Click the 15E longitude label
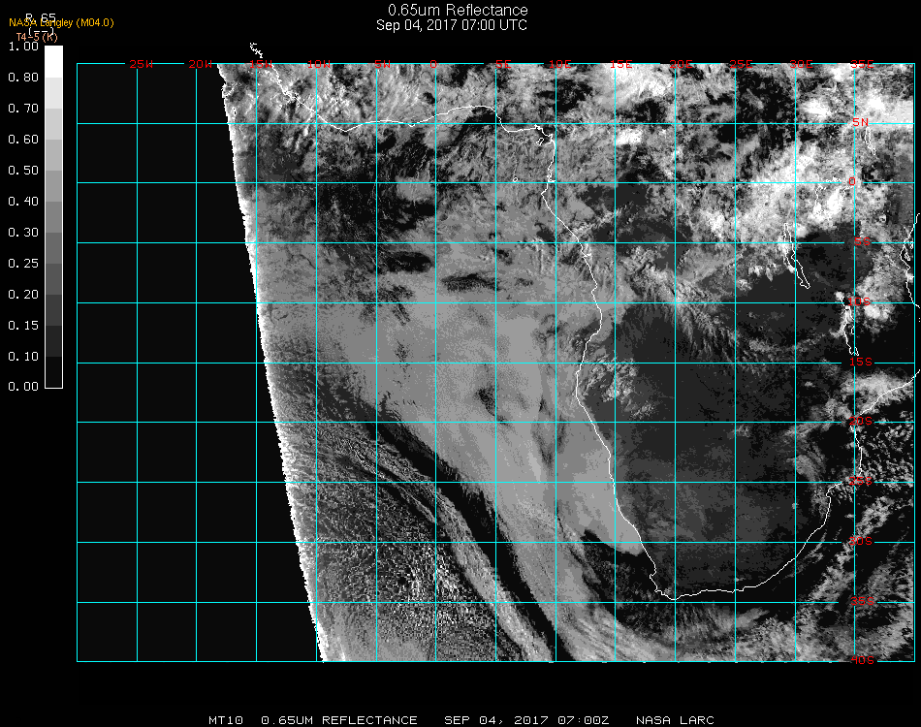The image size is (921, 727). tap(620, 64)
